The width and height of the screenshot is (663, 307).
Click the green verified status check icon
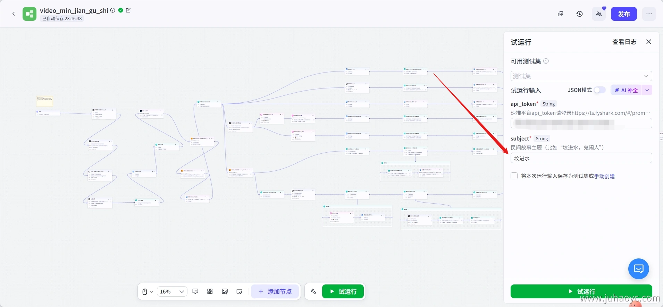(120, 10)
